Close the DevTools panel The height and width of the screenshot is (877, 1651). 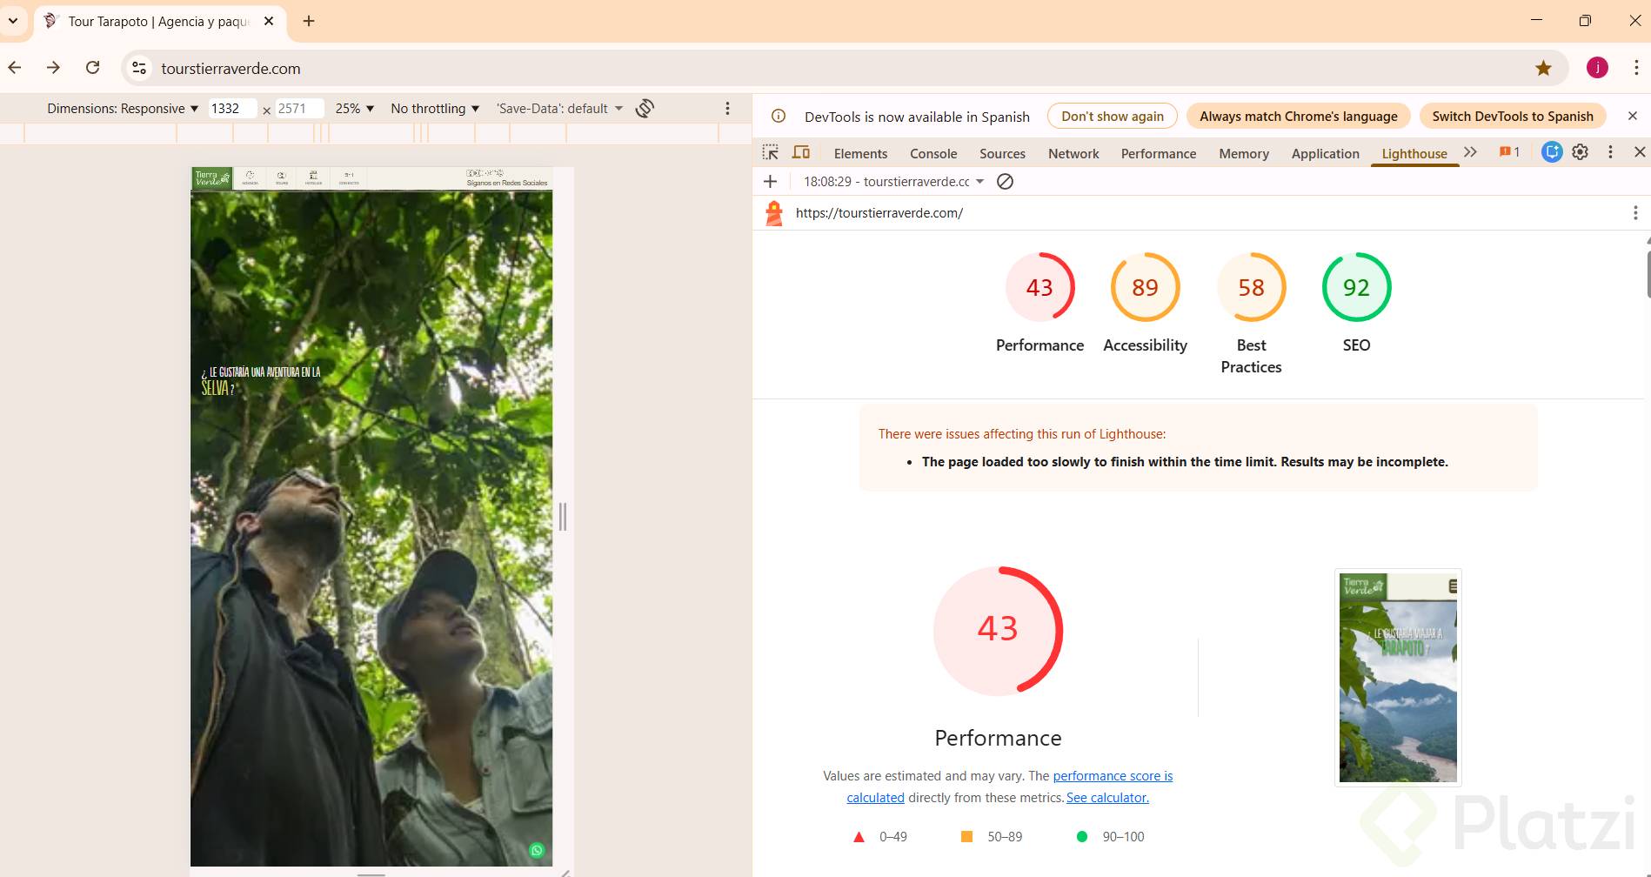1640,152
